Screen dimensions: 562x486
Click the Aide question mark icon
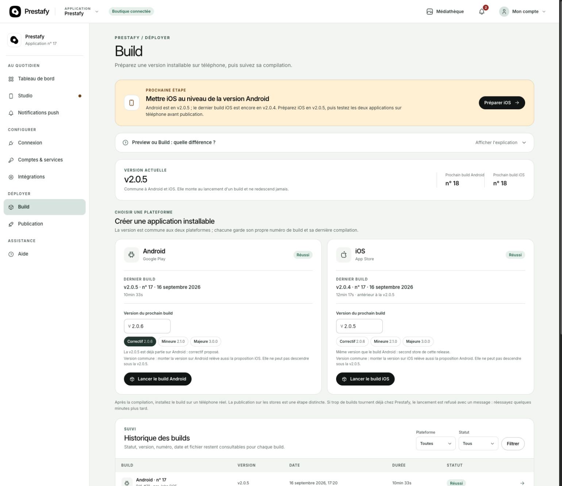(11, 254)
